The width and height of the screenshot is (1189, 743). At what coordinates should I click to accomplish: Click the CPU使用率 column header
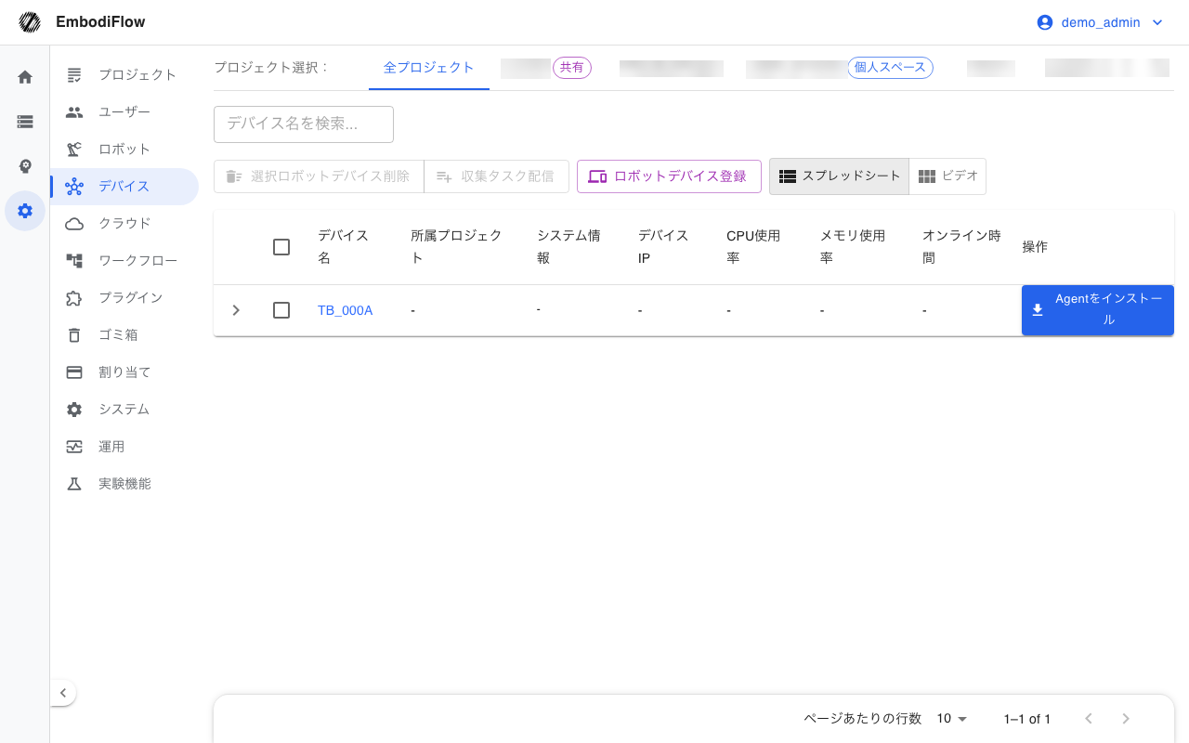[x=753, y=247]
